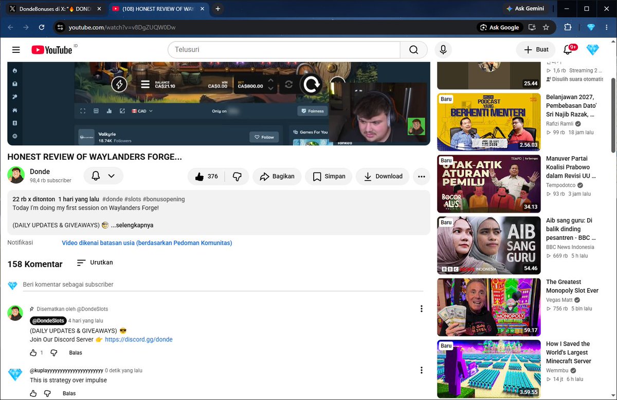This screenshot has height=400, width=617.
Task: Go back in browser history
Action: [11, 27]
